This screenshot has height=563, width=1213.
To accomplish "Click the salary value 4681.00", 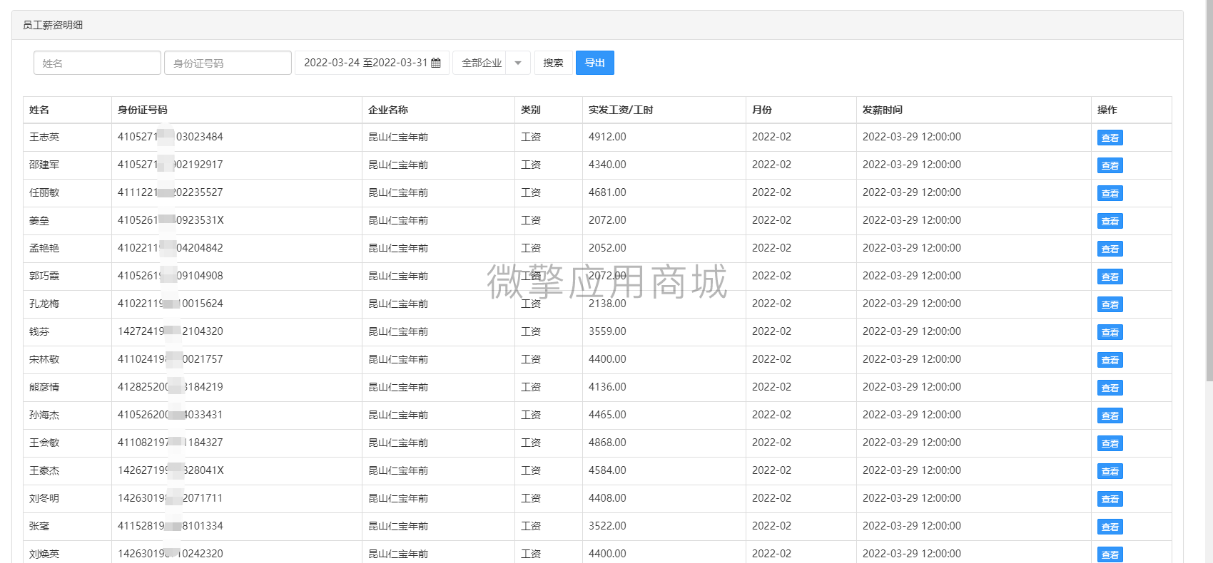I will (607, 192).
